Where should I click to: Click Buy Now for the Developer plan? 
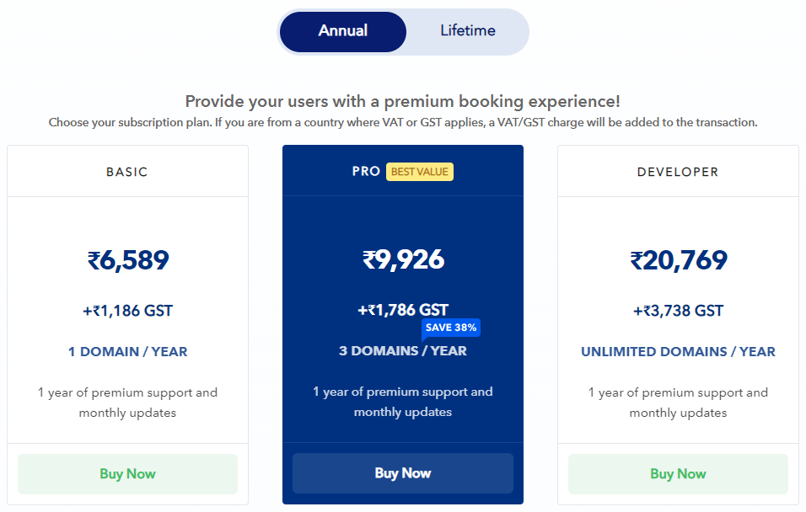click(x=678, y=473)
